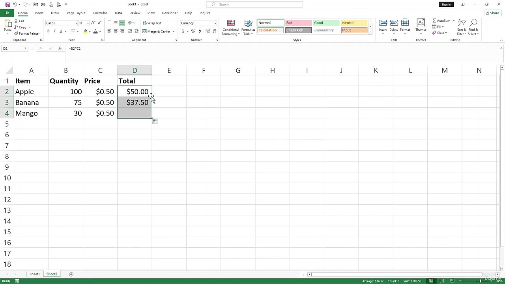Apply the Bad cell style
The height and width of the screenshot is (284, 505).
[x=298, y=23]
